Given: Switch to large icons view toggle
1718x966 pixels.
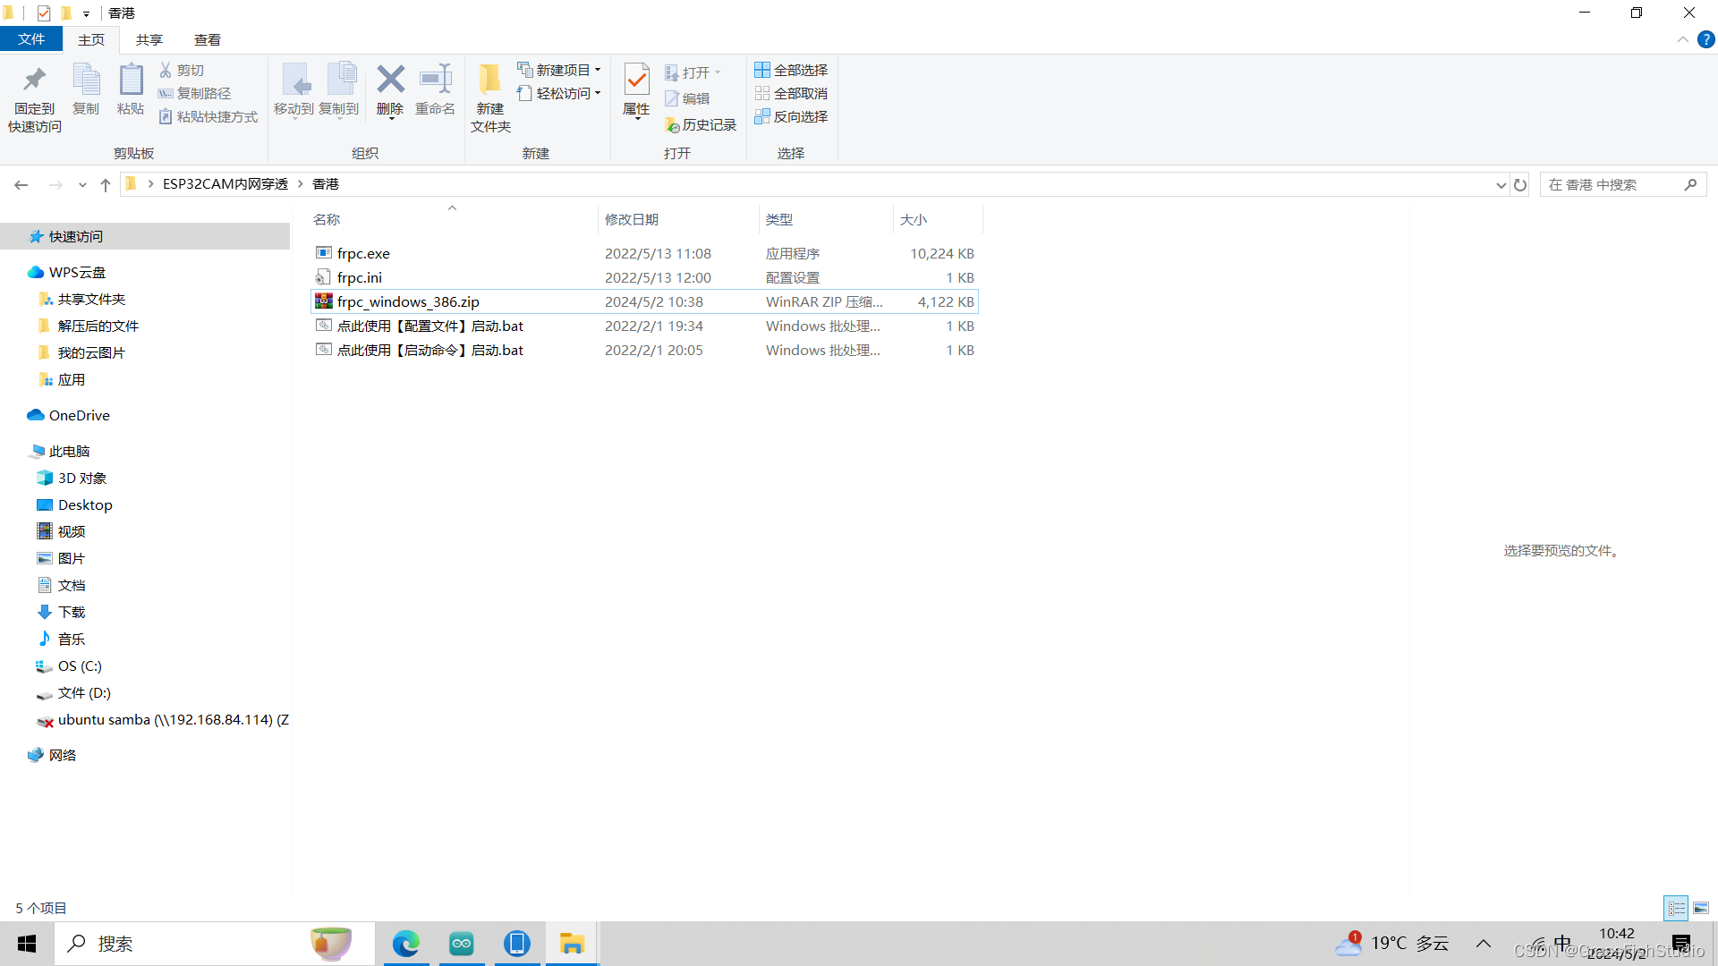Looking at the screenshot, I should 1701,908.
